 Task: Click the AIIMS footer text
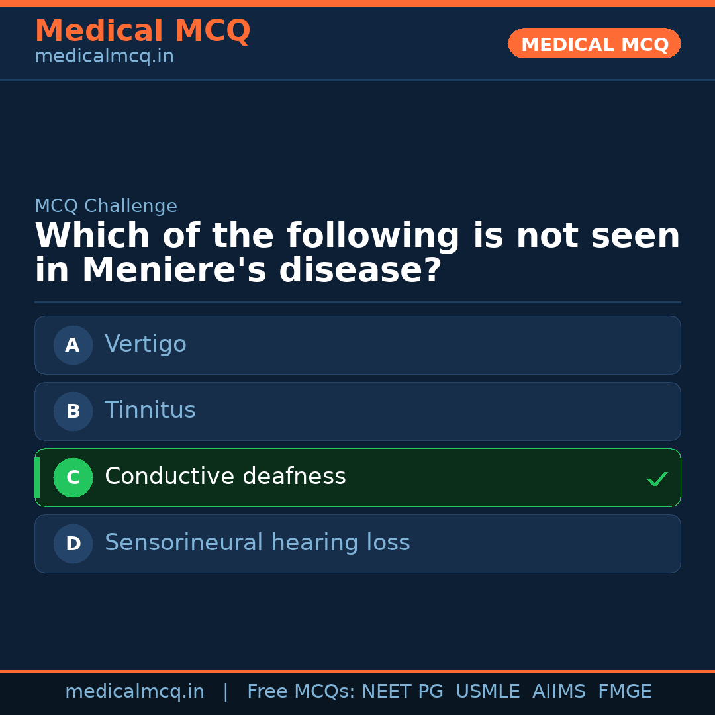[559, 692]
